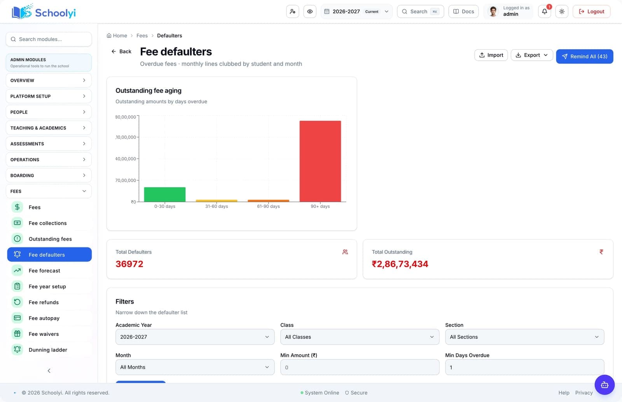Click the outstanding amount ₹2,86,73,434
Screen dimensions: 622x402
tap(400, 264)
